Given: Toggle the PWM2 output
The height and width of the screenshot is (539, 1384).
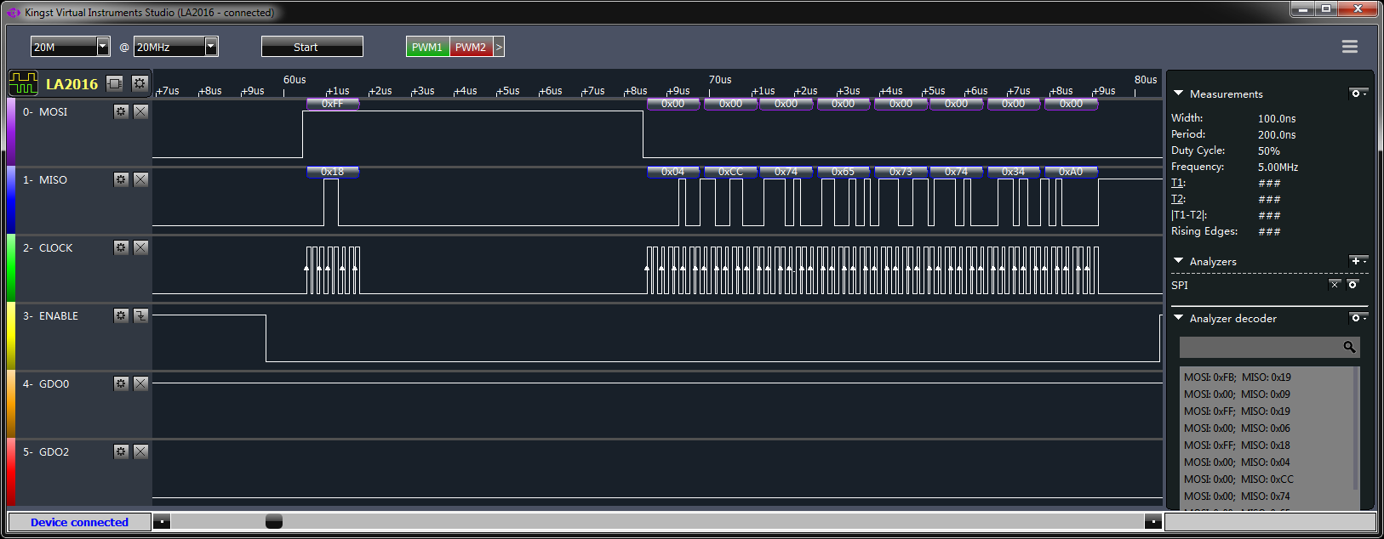Looking at the screenshot, I should [471, 47].
